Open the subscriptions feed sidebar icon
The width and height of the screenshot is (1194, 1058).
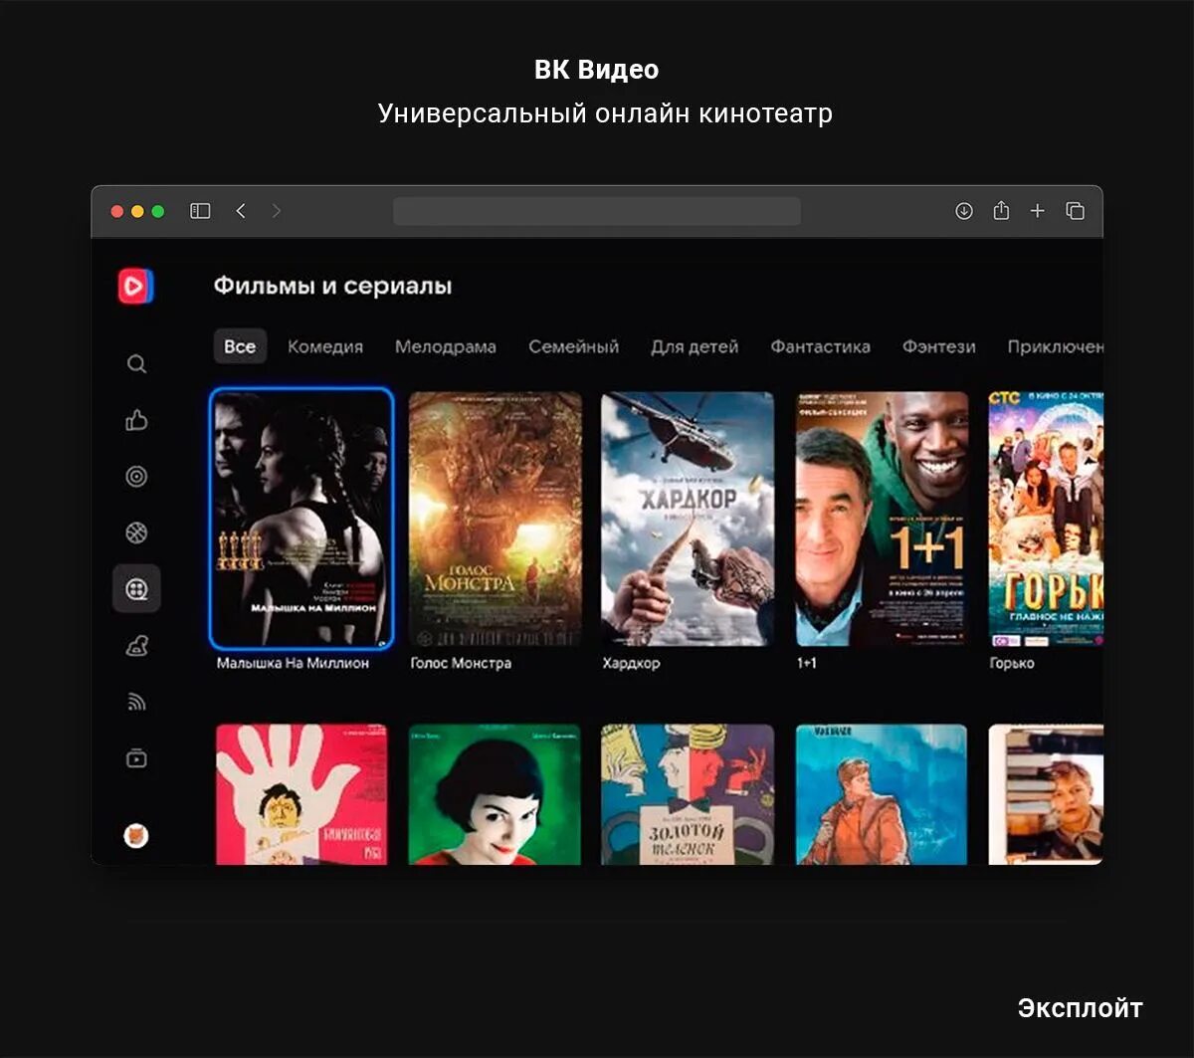[x=137, y=703]
